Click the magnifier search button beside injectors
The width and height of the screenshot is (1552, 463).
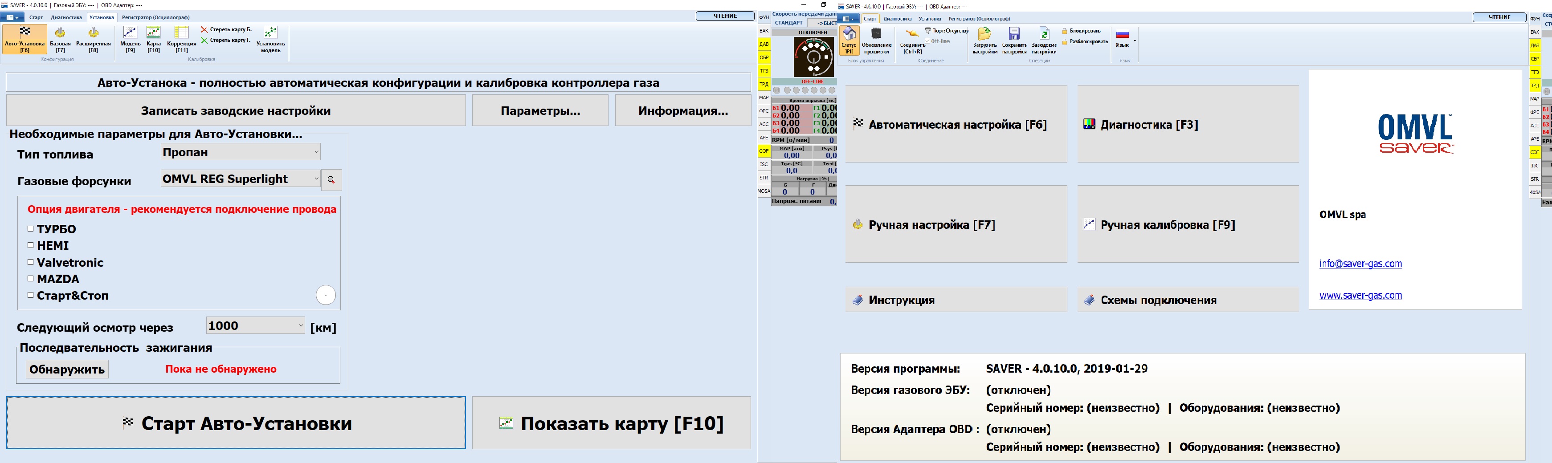[331, 180]
